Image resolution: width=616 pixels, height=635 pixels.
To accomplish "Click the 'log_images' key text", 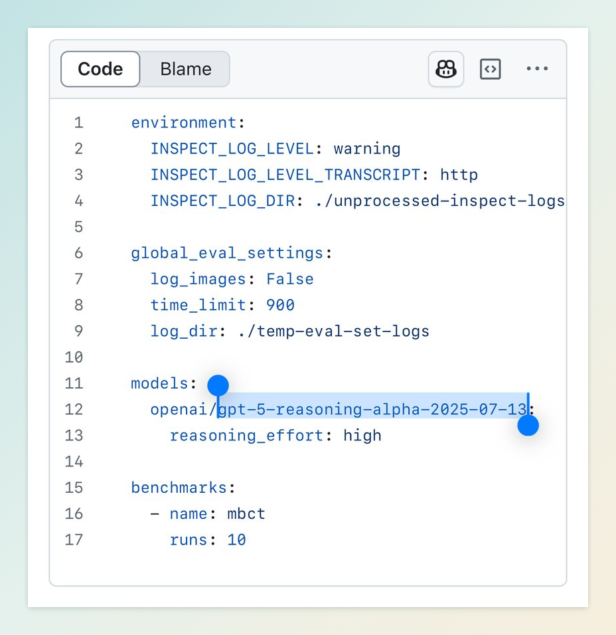I will click(198, 279).
